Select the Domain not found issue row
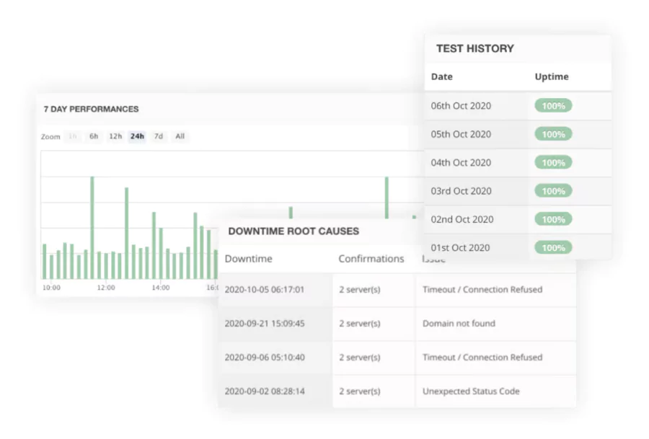649x439 pixels. tap(461, 324)
